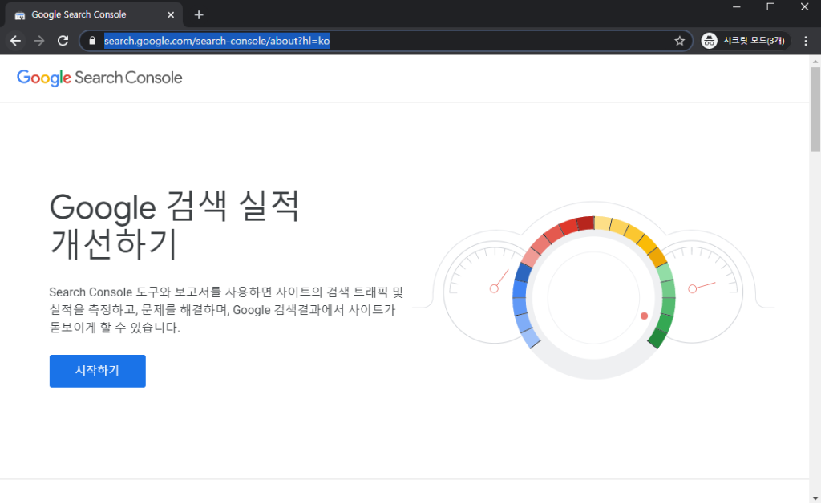Open the incognito mode profile indicator
The width and height of the screenshot is (821, 503).
[745, 41]
